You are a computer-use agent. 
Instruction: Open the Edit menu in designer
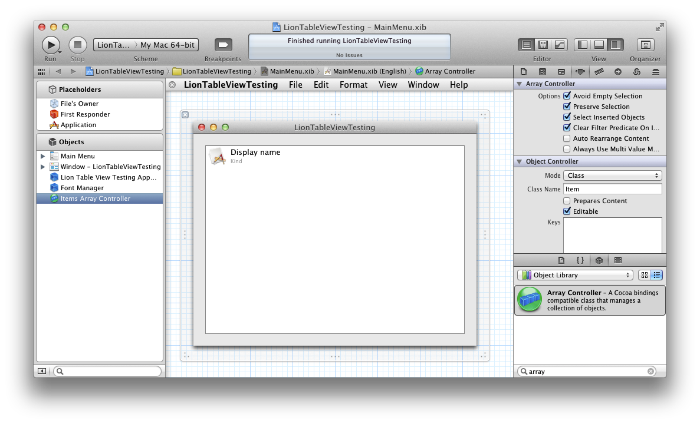(321, 85)
